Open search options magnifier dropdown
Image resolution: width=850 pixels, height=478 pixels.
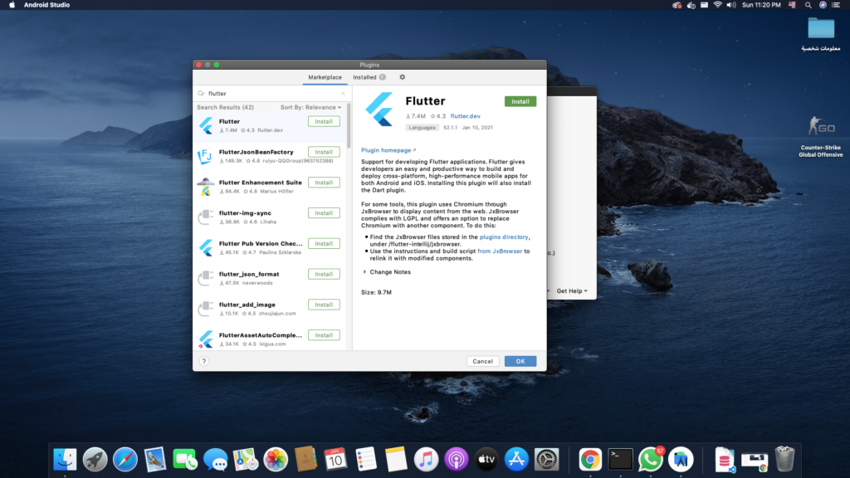tap(201, 93)
